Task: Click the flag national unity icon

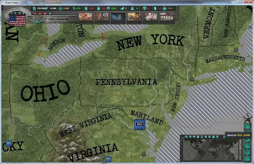Action: pyautogui.click(x=108, y=8)
